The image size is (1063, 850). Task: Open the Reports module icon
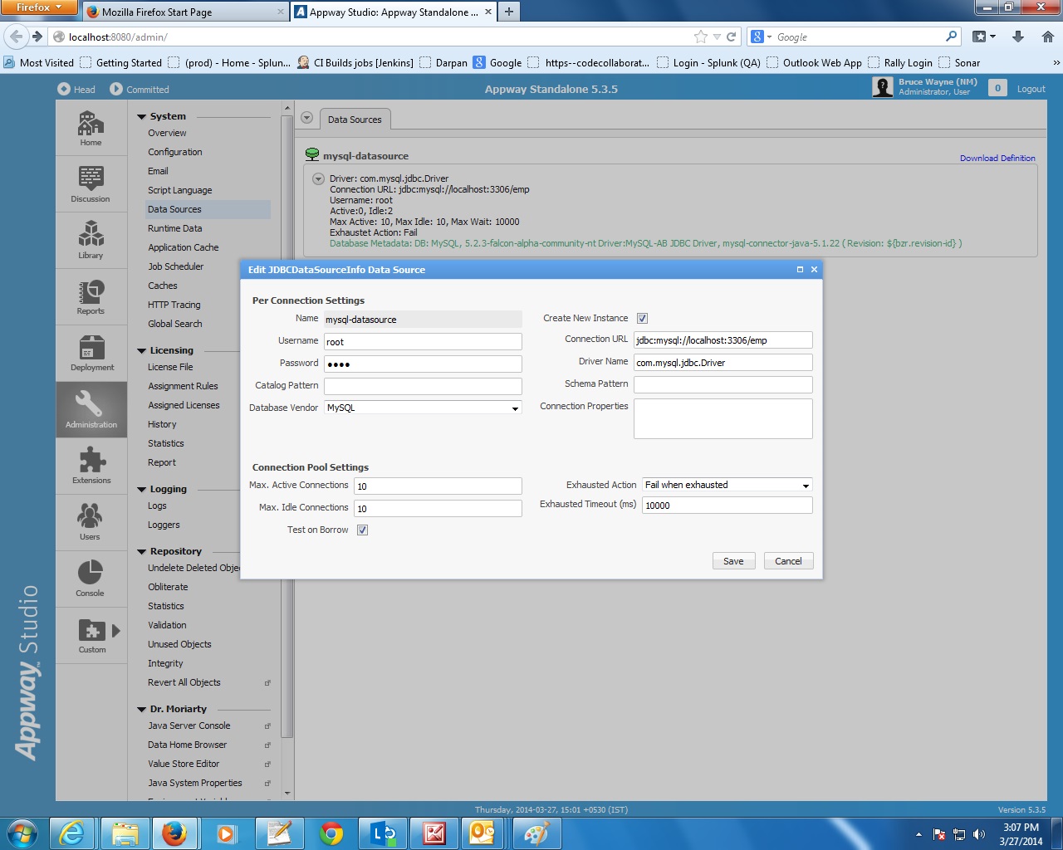point(91,291)
